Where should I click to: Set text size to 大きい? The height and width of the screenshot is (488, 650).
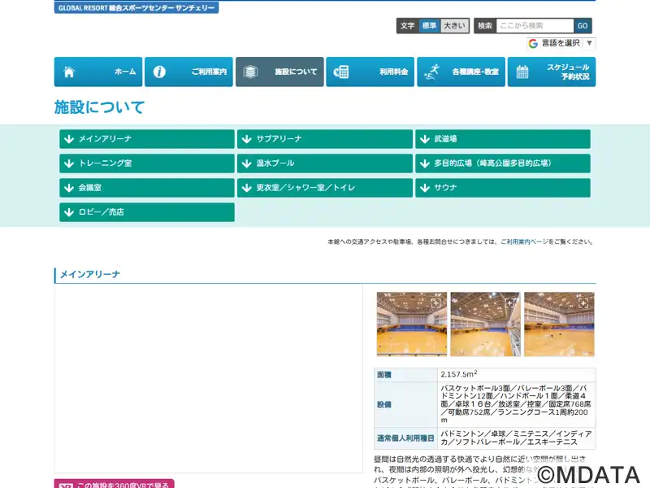pos(454,26)
